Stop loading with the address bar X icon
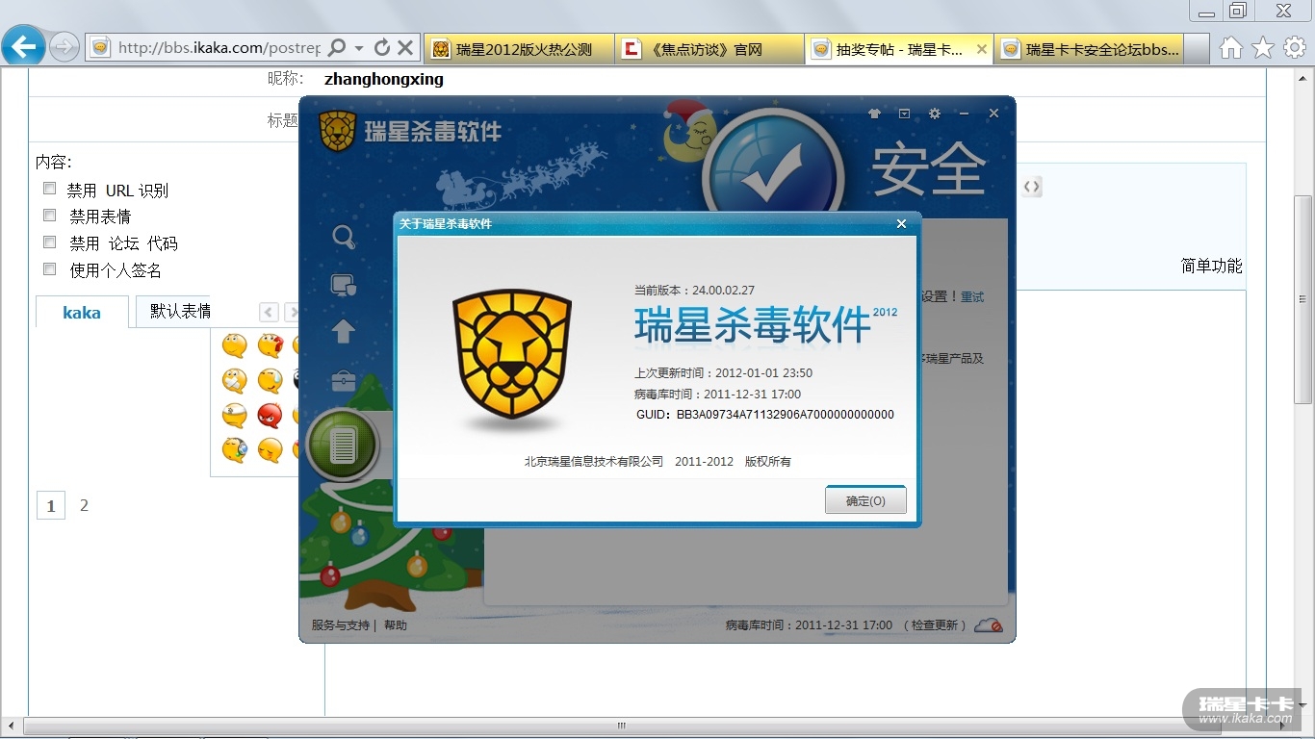The width and height of the screenshot is (1315, 739). point(405,47)
